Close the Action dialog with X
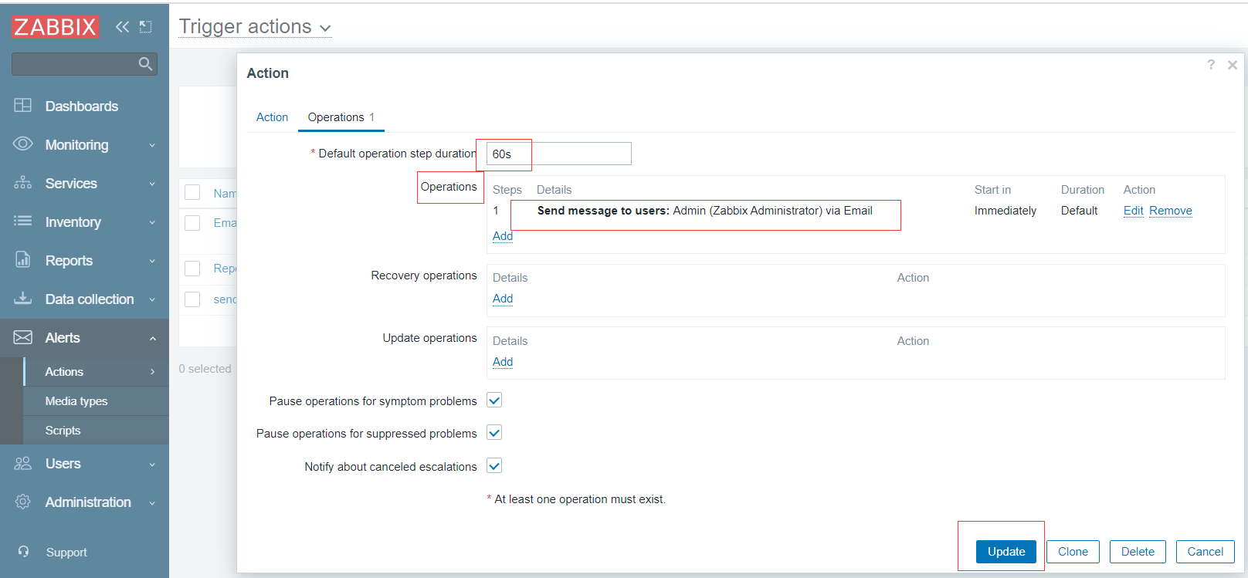The width and height of the screenshot is (1248, 578). pos(1233,65)
